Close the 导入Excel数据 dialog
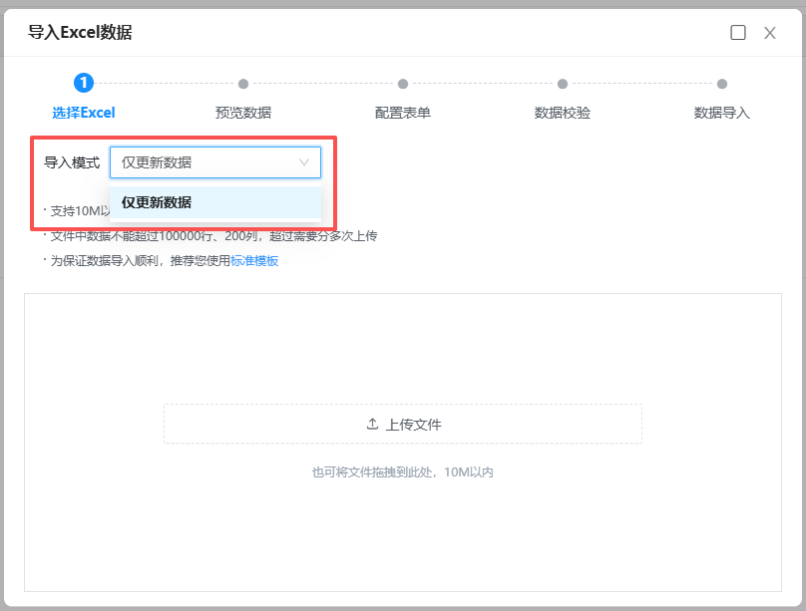 (x=770, y=32)
